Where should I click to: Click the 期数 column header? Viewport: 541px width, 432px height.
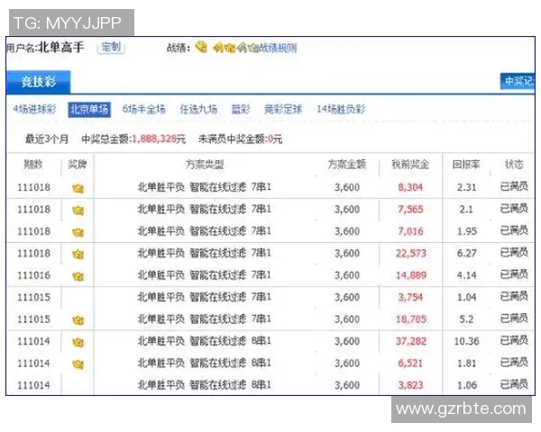(x=33, y=165)
